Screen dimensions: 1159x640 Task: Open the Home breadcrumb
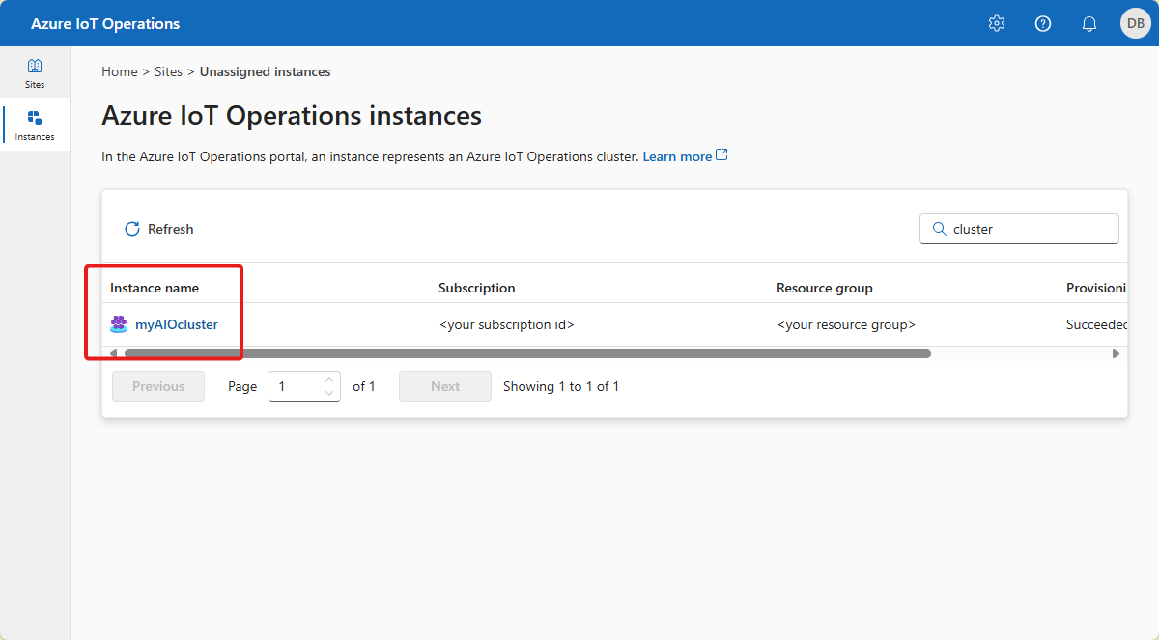(x=119, y=71)
